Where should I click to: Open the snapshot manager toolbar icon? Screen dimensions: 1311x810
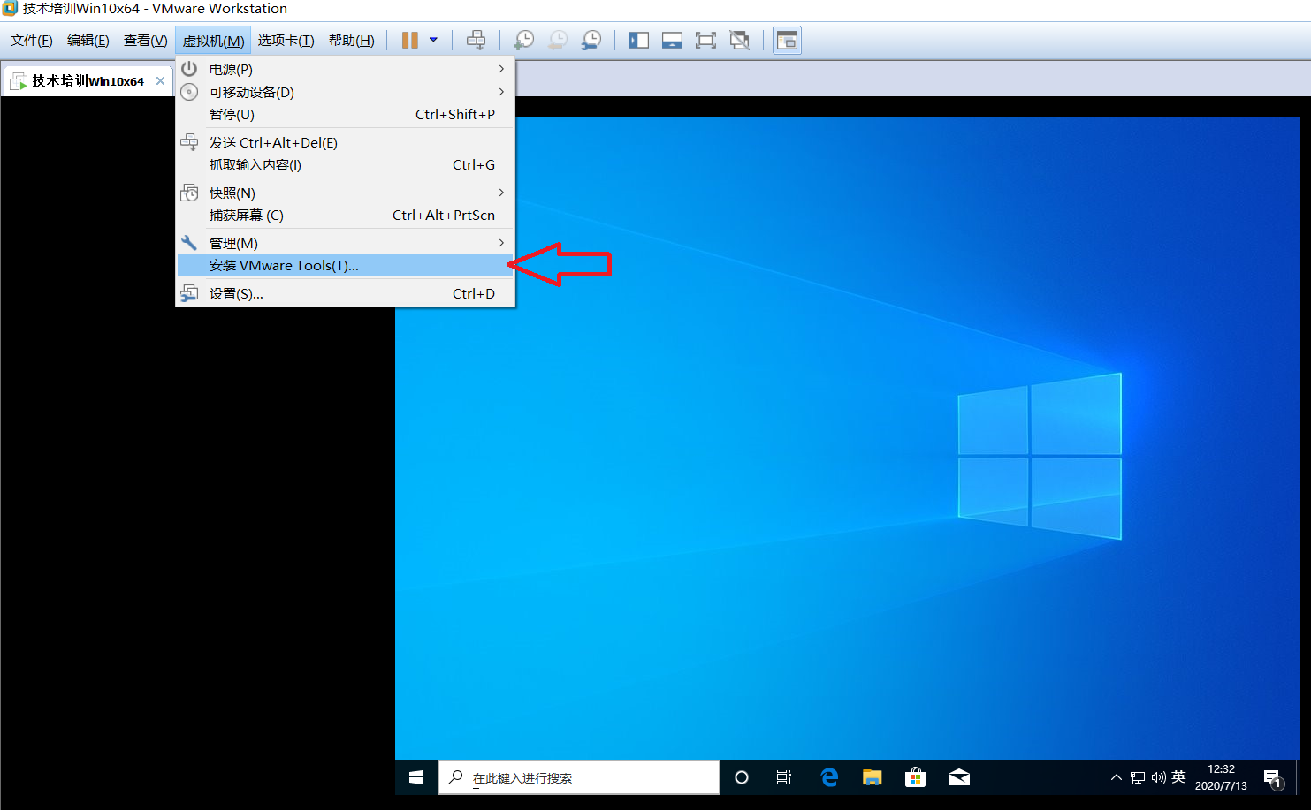pos(591,40)
